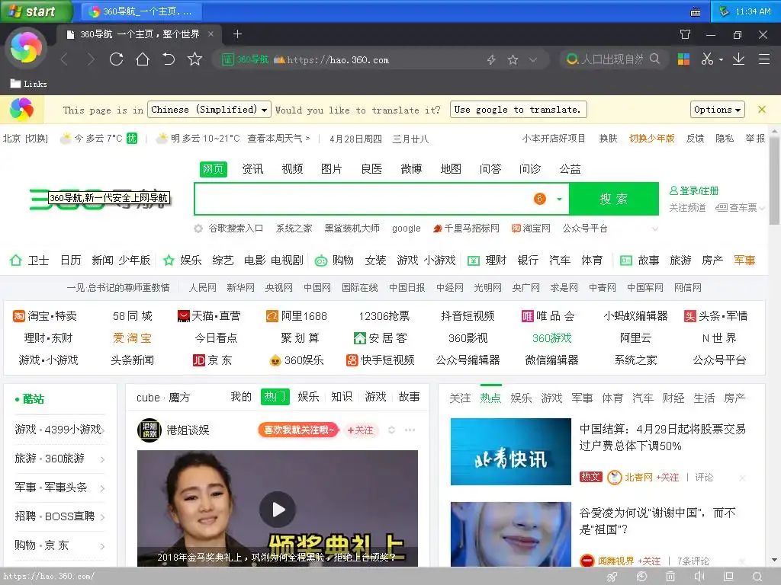Screen dimensions: 781x585
Task: Open the browser hamburger menu
Action: pyautogui.click(x=764, y=59)
